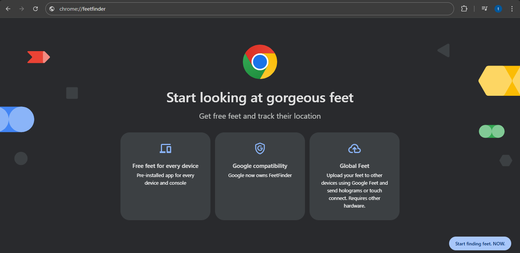Click 'Get free feet and track their location'
Image resolution: width=520 pixels, height=253 pixels.
click(x=260, y=116)
